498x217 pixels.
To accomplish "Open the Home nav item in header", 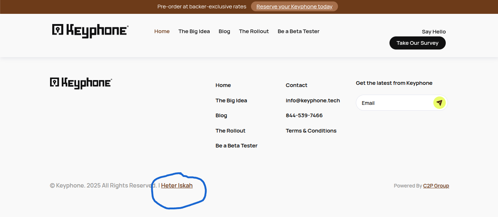I will coord(162,31).
